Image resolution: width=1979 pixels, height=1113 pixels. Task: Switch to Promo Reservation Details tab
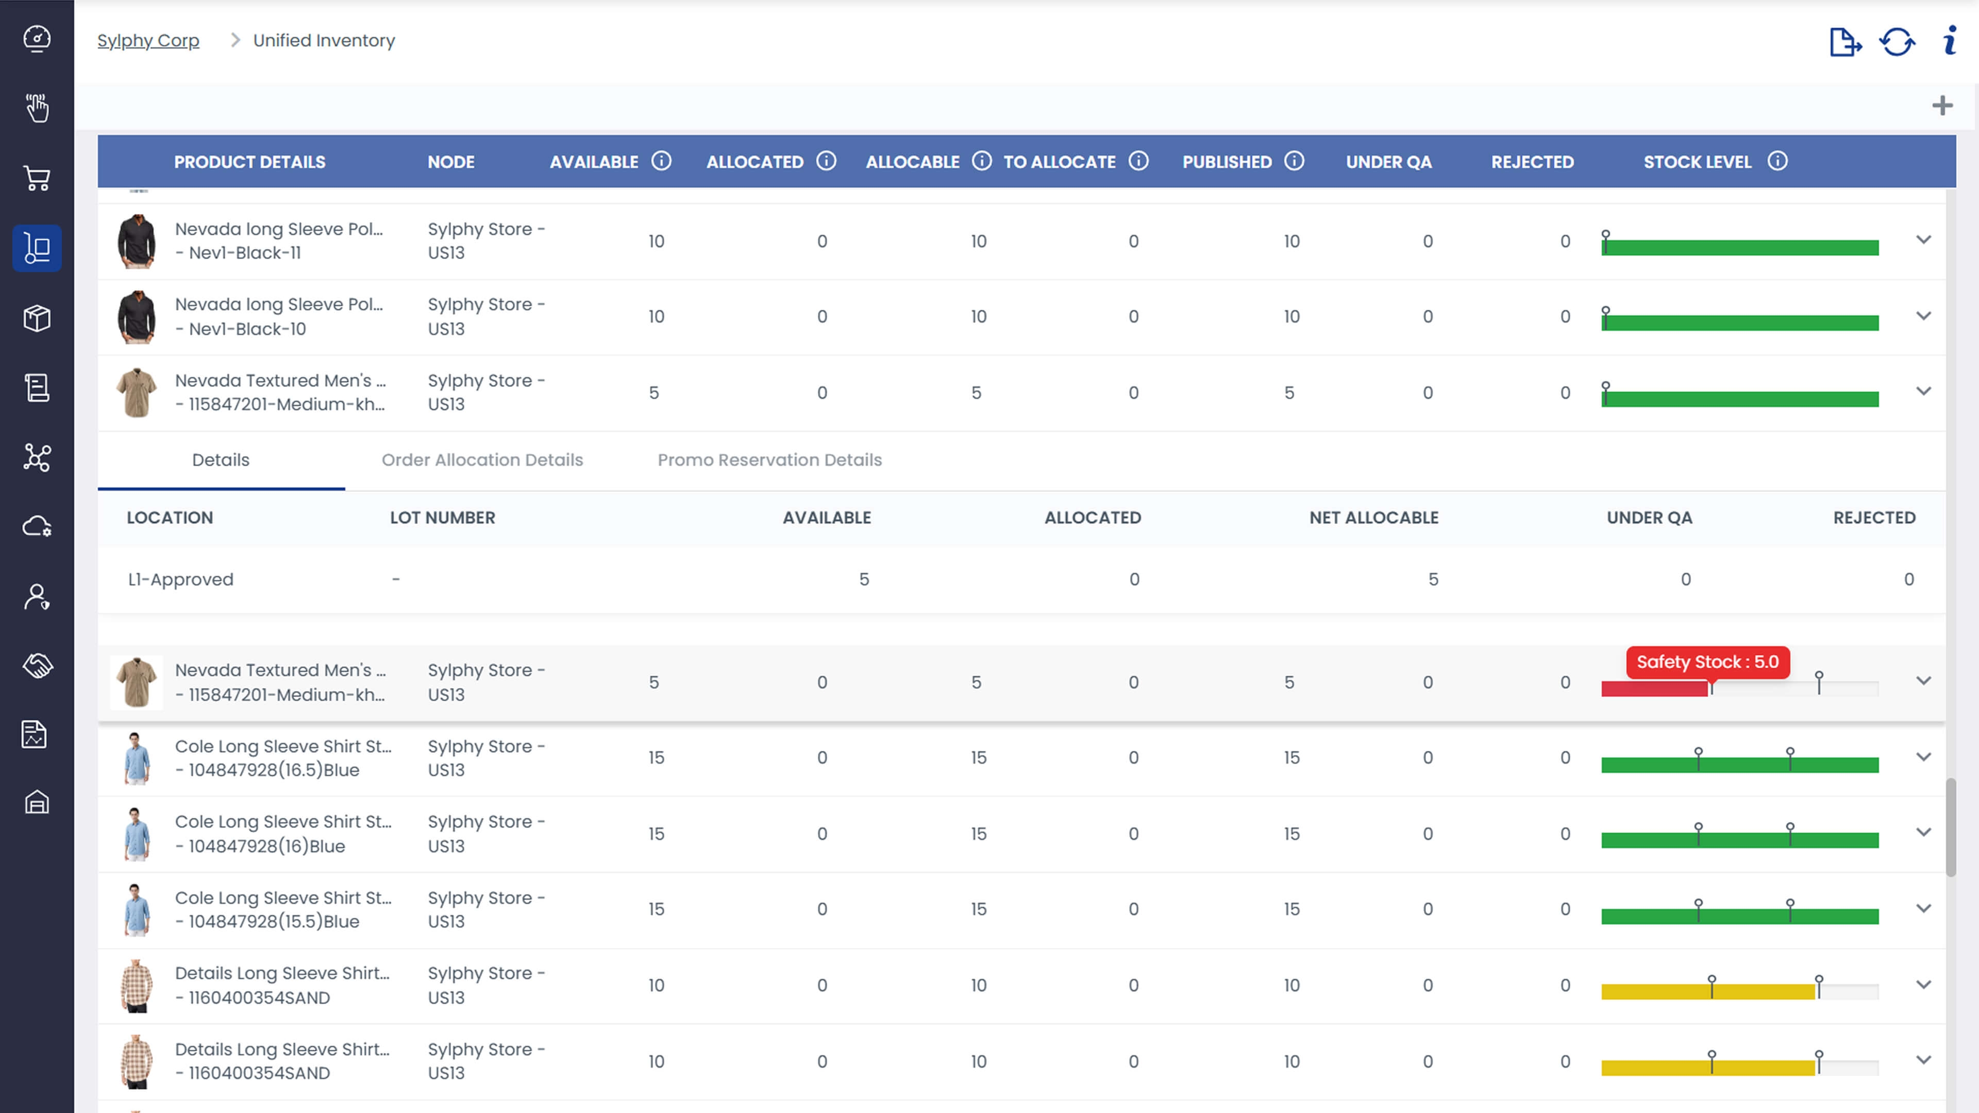[x=769, y=459]
